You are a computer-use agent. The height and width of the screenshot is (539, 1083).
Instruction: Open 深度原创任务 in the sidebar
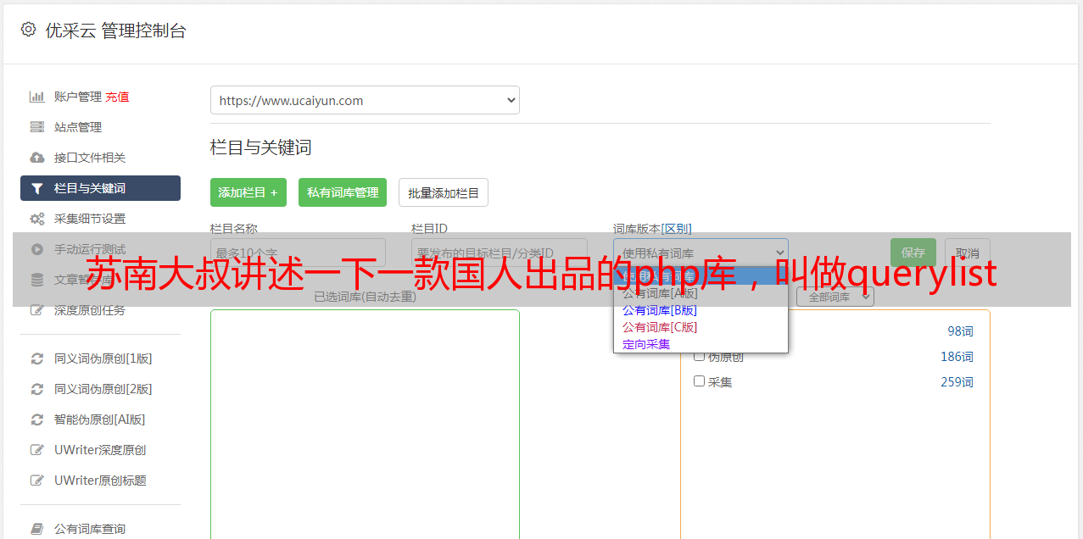tap(90, 310)
